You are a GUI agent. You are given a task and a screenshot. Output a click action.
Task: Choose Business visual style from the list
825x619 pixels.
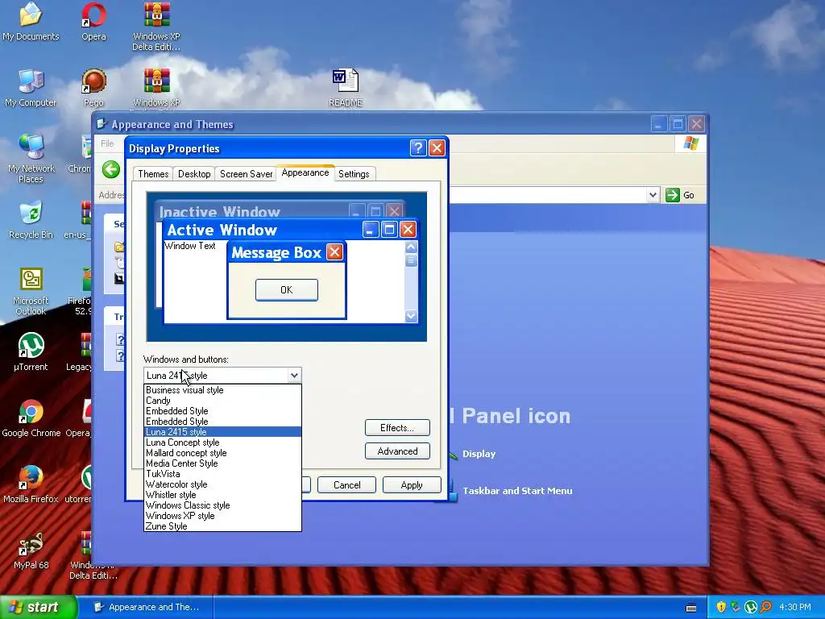222,390
